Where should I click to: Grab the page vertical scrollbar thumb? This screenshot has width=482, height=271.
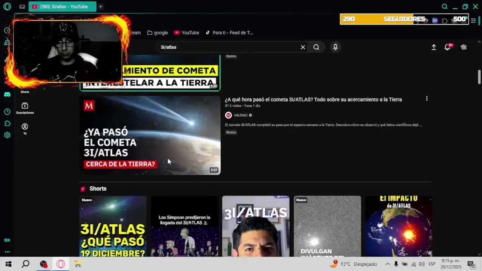click(479, 77)
